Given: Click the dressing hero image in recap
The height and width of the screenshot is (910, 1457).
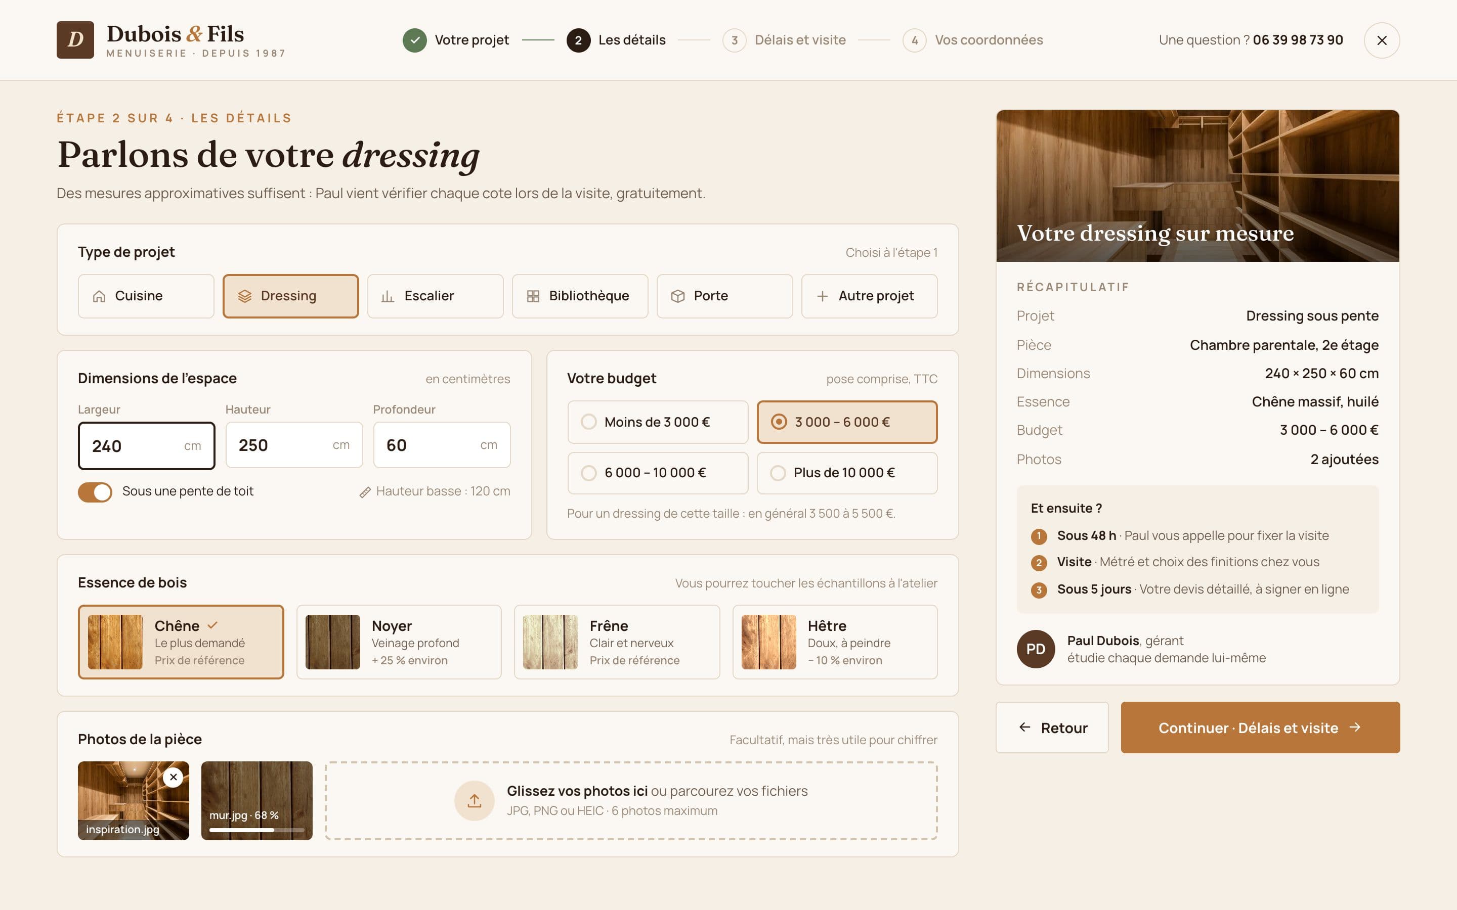Looking at the screenshot, I should pyautogui.click(x=1197, y=186).
